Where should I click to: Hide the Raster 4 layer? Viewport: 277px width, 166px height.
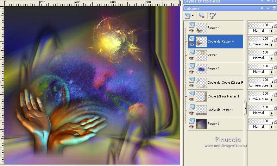pos(192,31)
